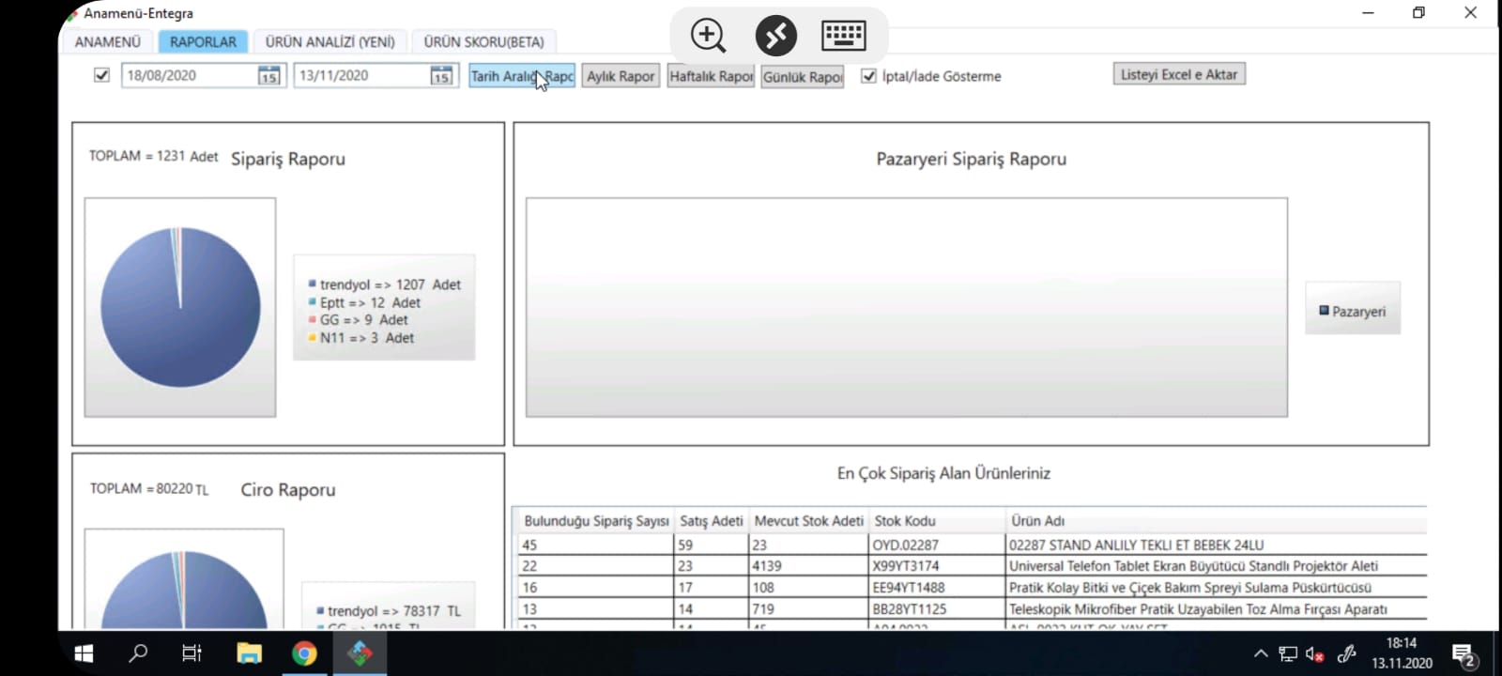The width and height of the screenshot is (1502, 676).
Task: Sort by Bulunduğu Sipariş Sayısı column header
Action: coord(596,521)
